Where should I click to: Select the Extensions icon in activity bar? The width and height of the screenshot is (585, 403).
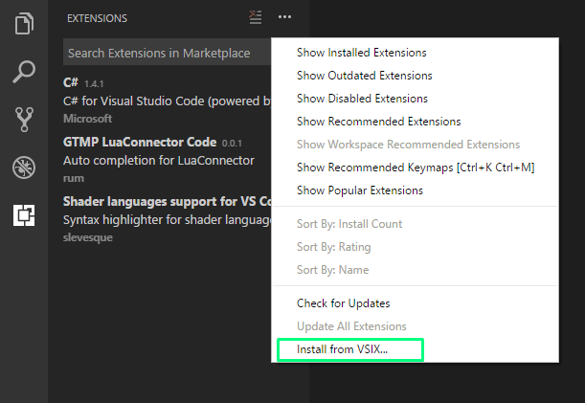24,215
